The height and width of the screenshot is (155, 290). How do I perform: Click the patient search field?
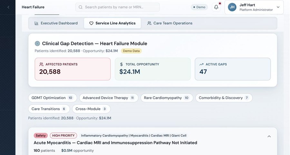pyautogui.click(x=117, y=7)
